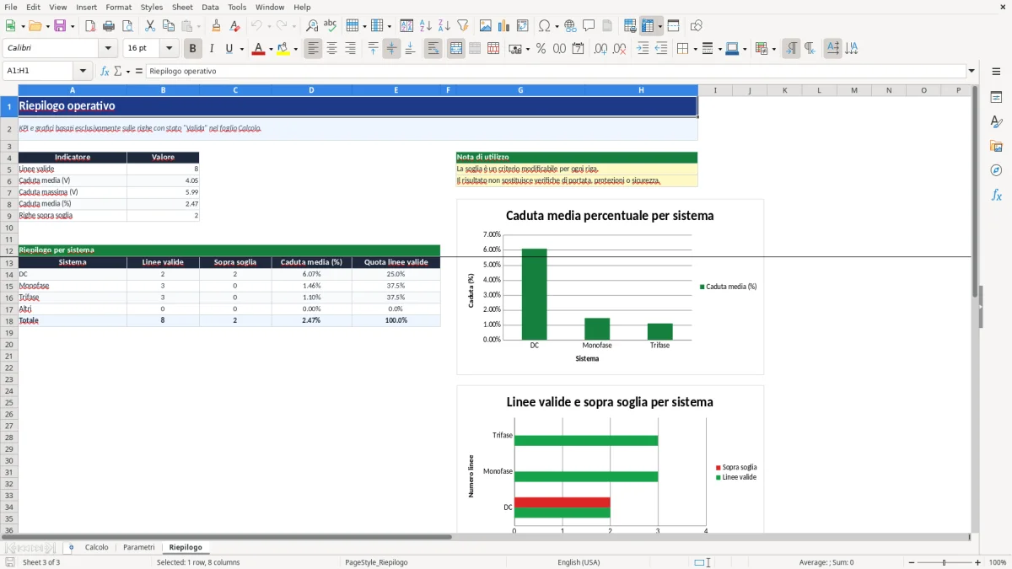Open Sidebar Styles panel icon
The width and height of the screenshot is (1012, 569).
pyautogui.click(x=996, y=122)
